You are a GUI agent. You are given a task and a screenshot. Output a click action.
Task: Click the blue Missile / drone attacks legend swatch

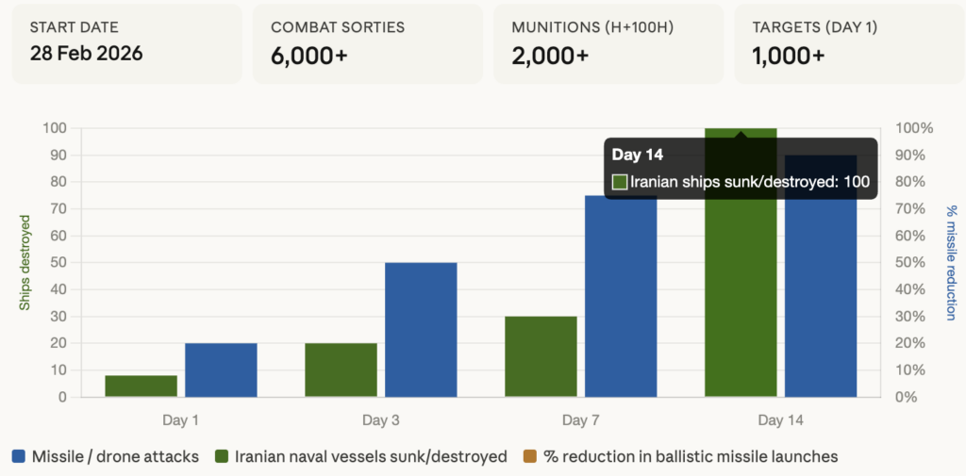tap(19, 457)
